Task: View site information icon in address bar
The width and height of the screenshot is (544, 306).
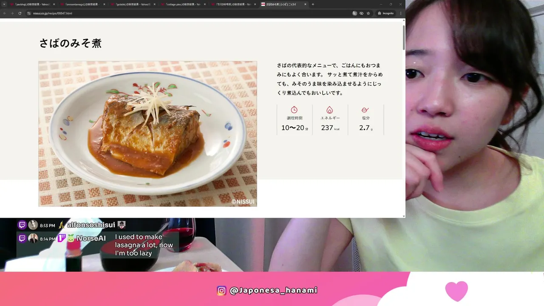Action: (x=29, y=13)
